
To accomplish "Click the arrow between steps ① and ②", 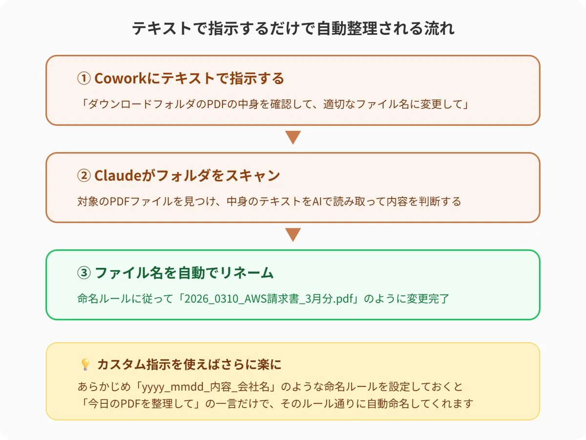I will click(x=293, y=138).
